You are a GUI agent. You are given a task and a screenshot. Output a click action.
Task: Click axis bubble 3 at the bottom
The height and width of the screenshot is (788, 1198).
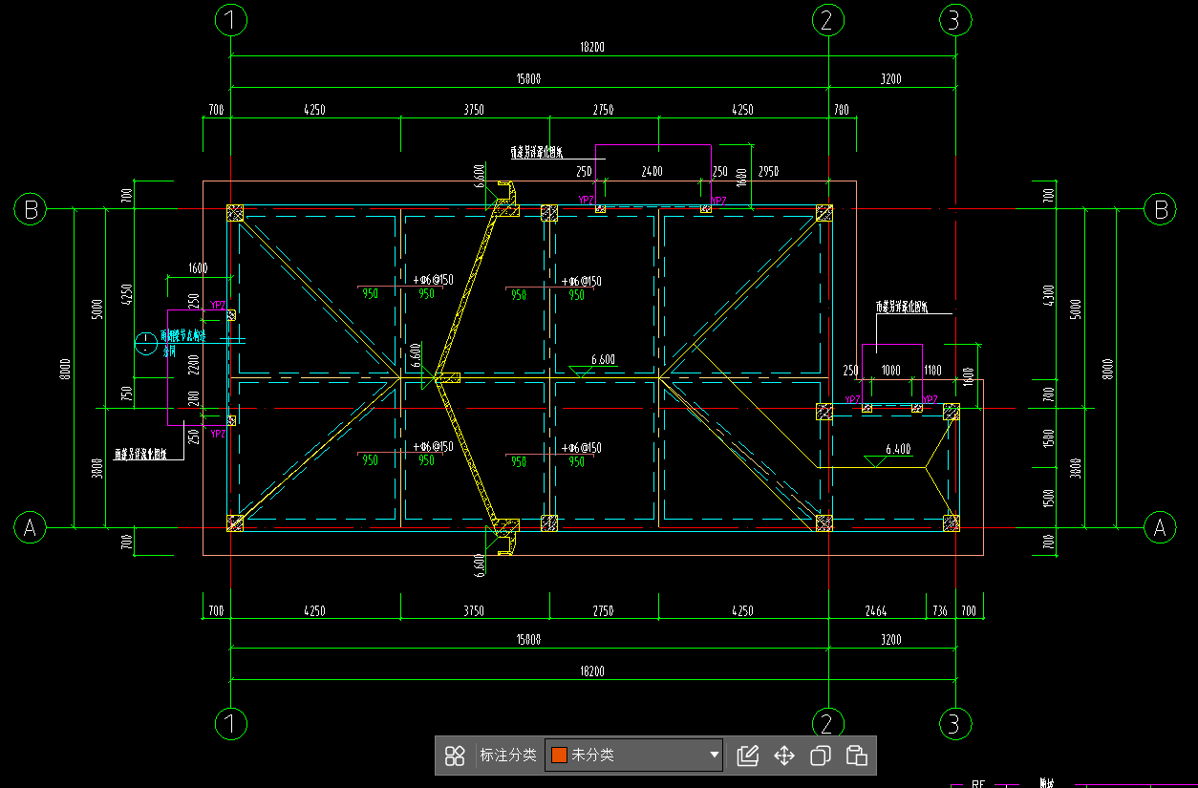pyautogui.click(x=954, y=724)
